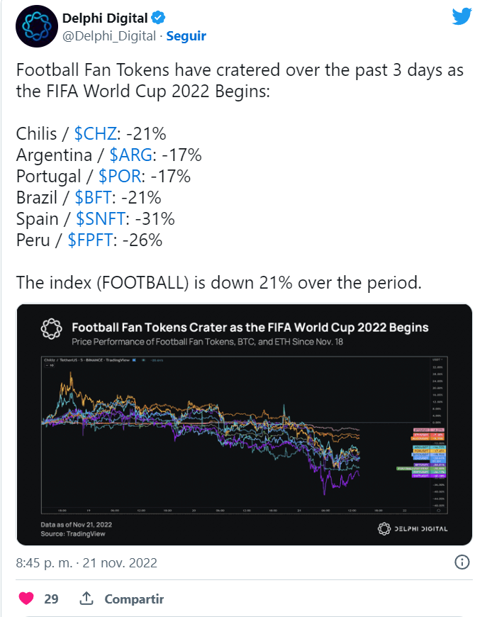
Task: Open the $FPFT cashtag link
Action: [x=91, y=240]
